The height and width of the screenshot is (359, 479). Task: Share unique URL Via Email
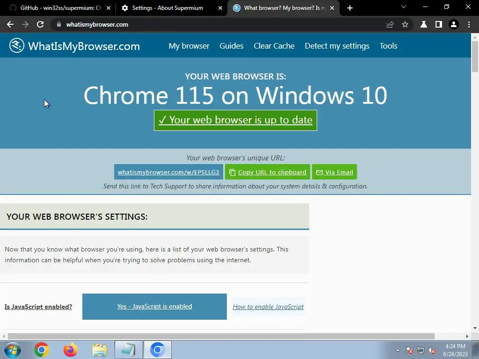point(334,172)
